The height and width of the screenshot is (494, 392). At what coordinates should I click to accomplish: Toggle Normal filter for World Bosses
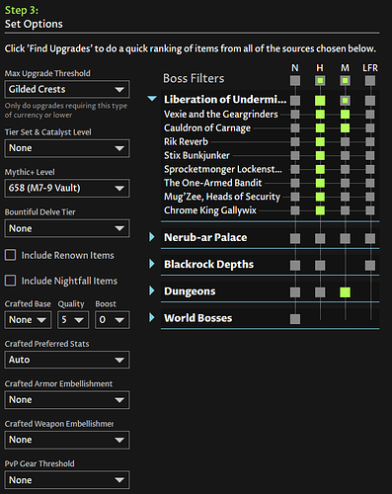point(295,319)
